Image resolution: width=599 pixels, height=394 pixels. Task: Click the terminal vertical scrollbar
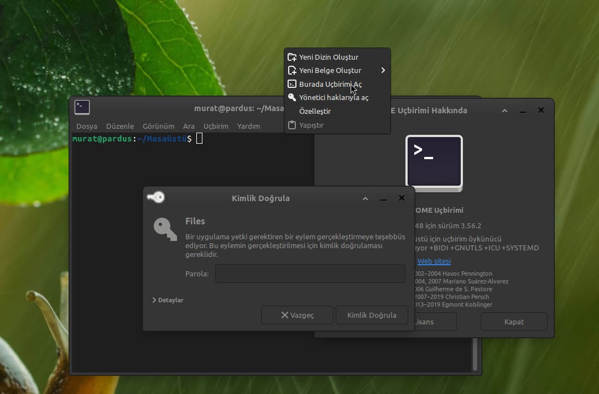click(x=475, y=354)
